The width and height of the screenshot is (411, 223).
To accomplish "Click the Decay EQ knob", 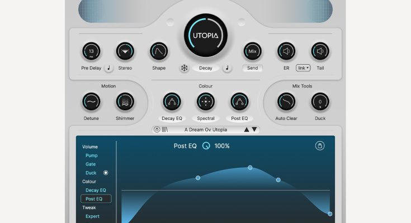I will point(172,101).
